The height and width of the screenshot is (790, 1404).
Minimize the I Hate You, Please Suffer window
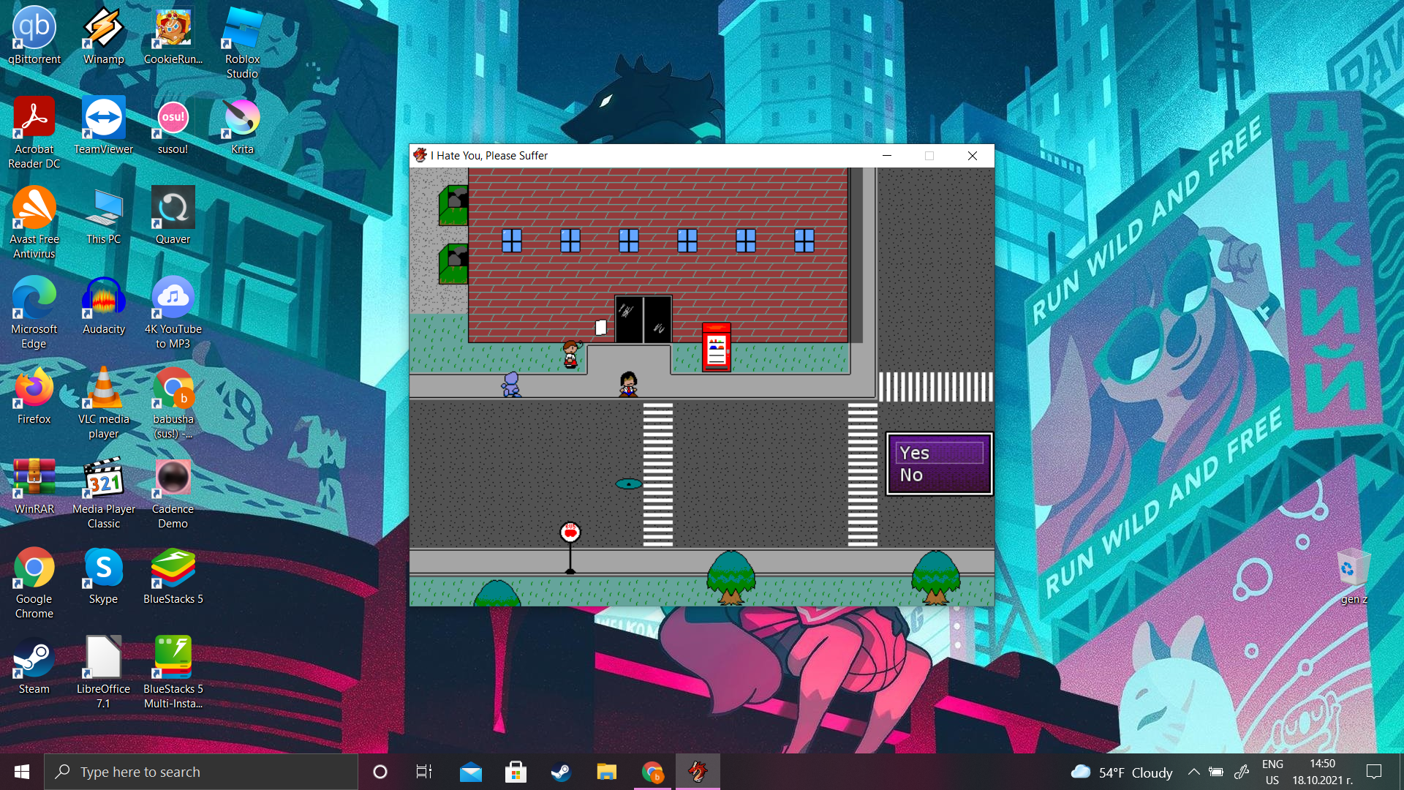887,156
